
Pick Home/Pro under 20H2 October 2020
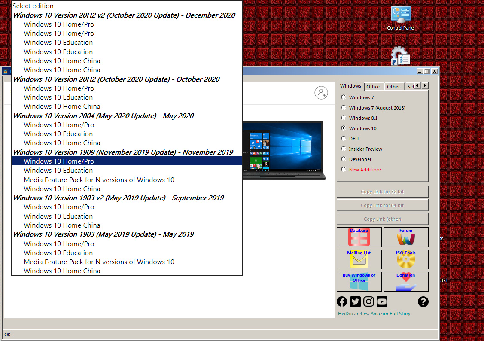coord(127,88)
